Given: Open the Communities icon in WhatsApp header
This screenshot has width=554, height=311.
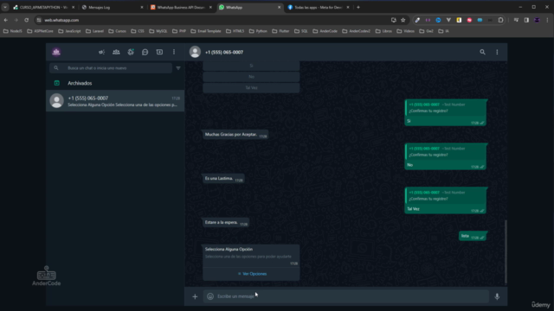Looking at the screenshot, I should tap(116, 52).
